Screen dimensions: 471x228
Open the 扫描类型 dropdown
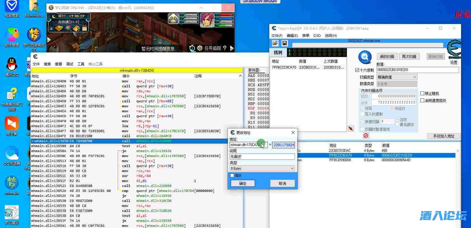point(397,77)
